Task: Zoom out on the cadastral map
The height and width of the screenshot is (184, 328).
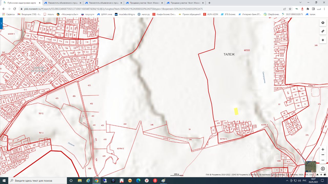Action: pos(323,160)
